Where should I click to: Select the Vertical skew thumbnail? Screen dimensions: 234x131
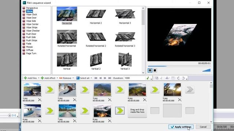click(x=67, y=60)
